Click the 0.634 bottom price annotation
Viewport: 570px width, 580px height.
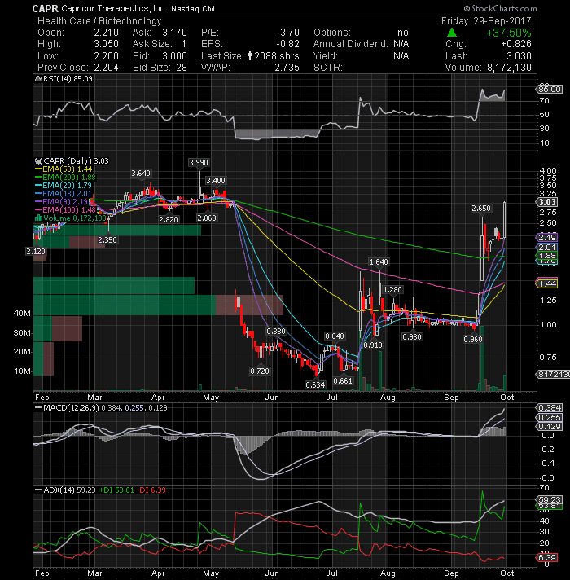click(x=315, y=385)
